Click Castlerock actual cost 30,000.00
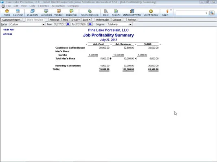Screen dimensions: 217x162 (x=104, y=48)
